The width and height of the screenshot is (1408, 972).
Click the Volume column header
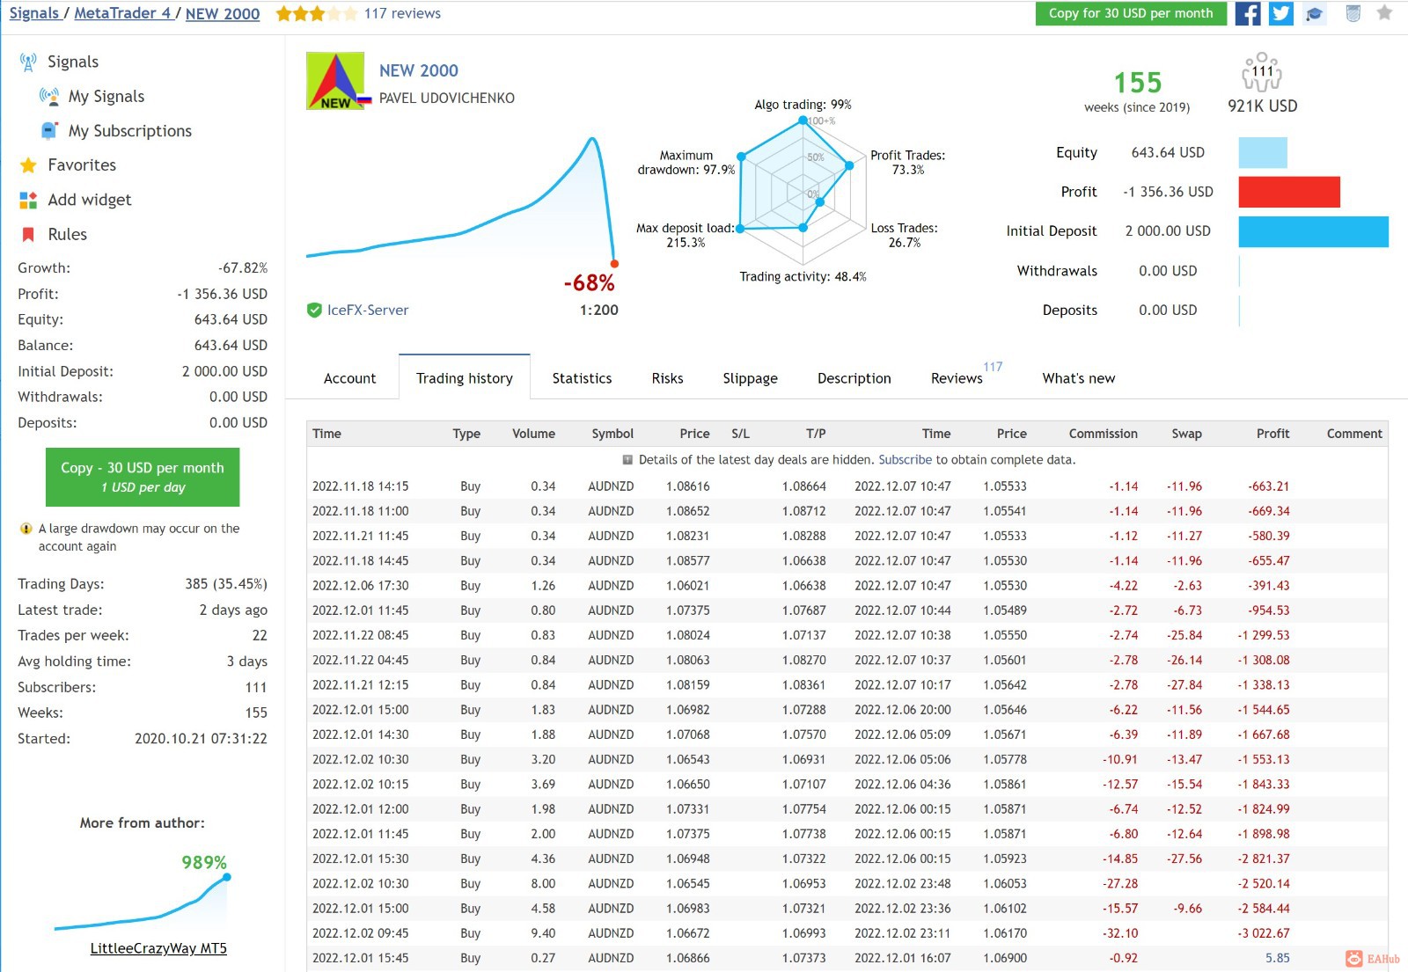(x=534, y=434)
